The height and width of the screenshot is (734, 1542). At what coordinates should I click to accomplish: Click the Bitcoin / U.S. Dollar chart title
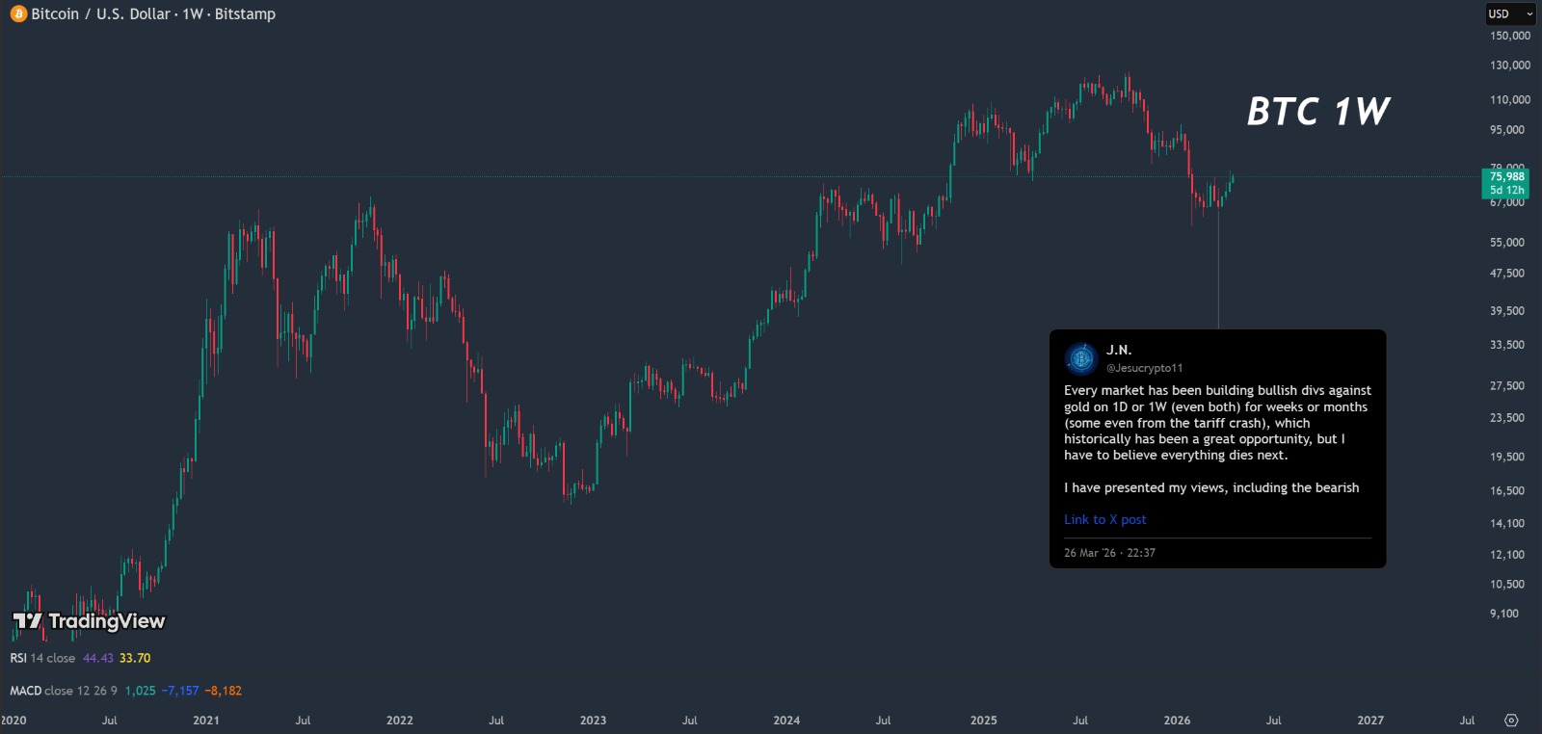click(x=153, y=14)
